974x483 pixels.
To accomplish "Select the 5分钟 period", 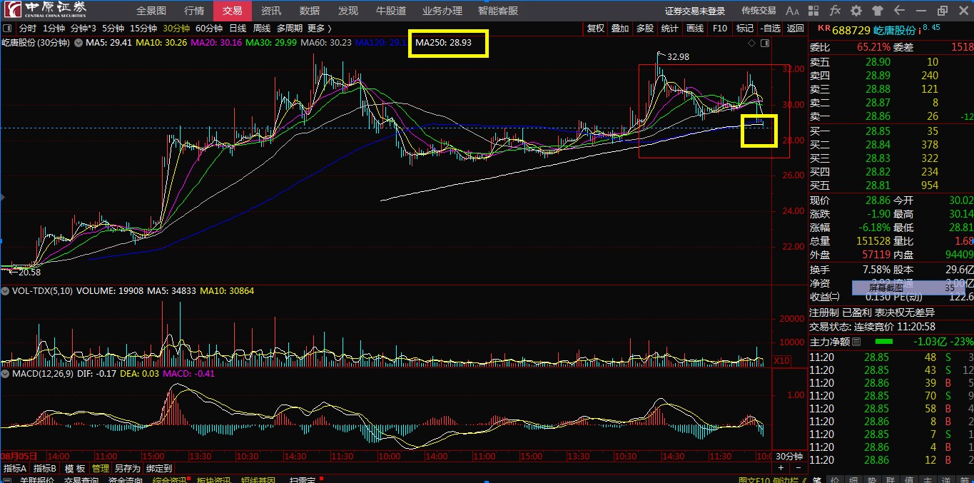I will pyautogui.click(x=113, y=29).
